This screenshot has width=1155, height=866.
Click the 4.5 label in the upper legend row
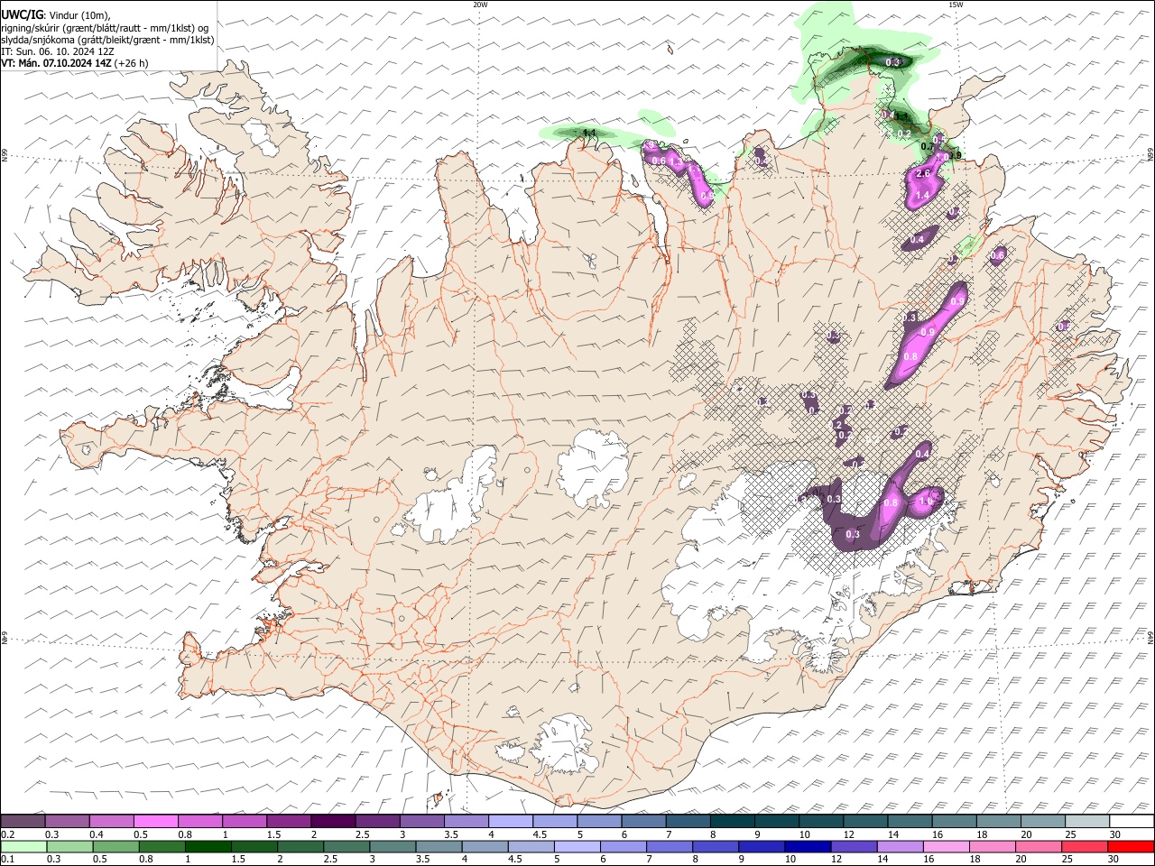pos(540,834)
